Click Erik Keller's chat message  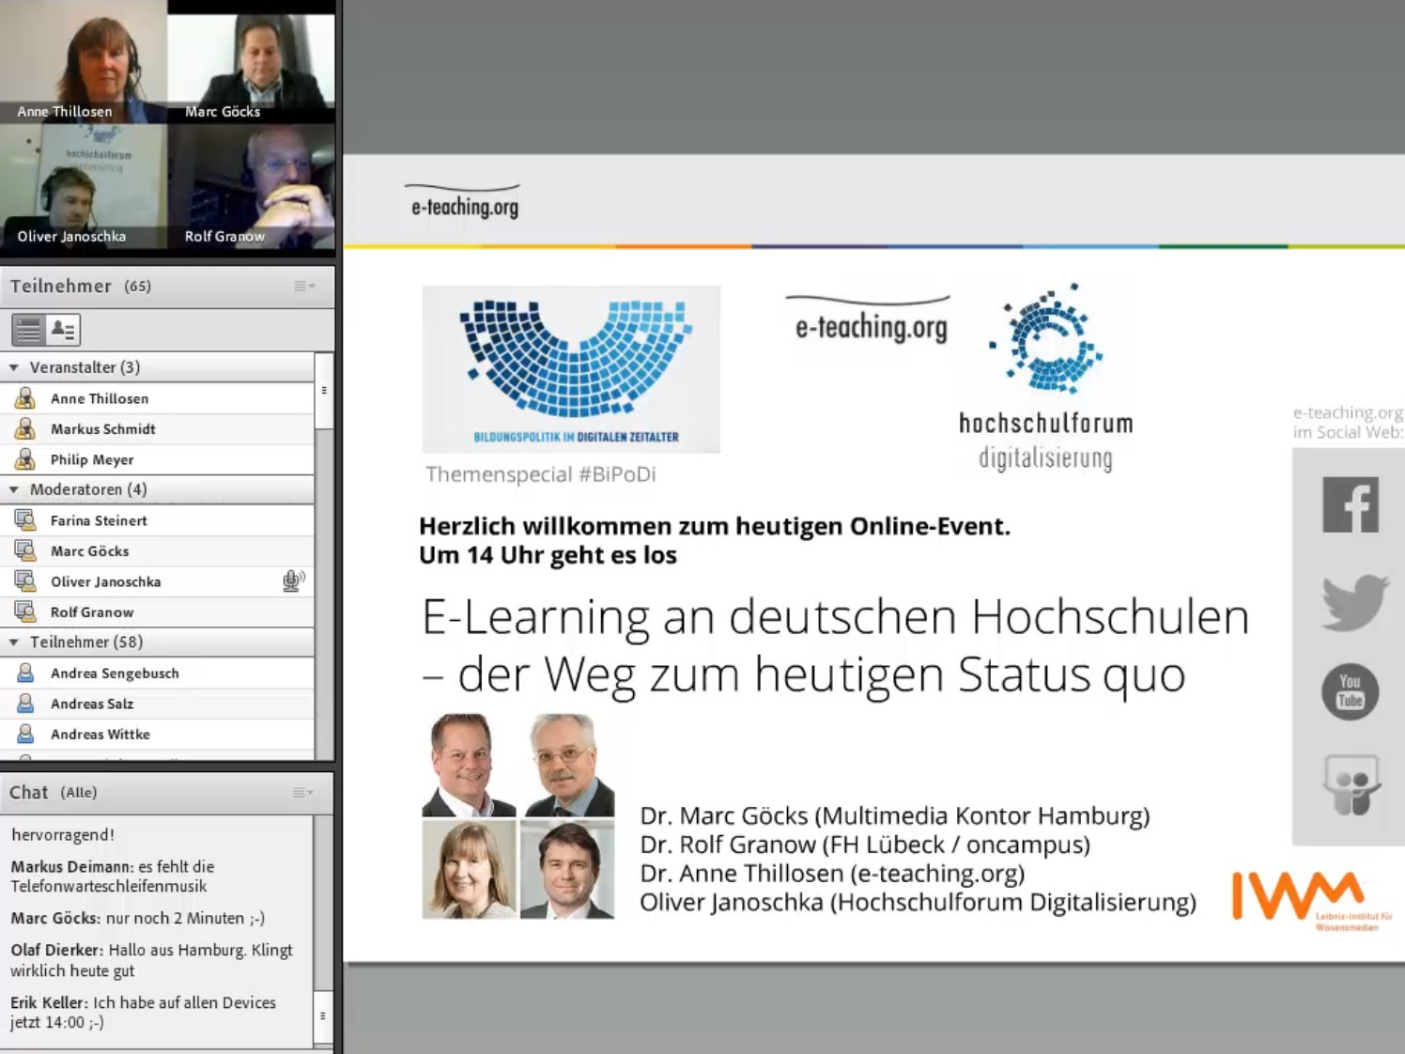point(144,1013)
